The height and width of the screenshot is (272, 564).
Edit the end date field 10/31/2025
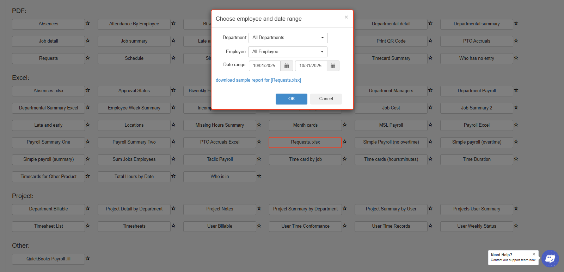[311, 66]
